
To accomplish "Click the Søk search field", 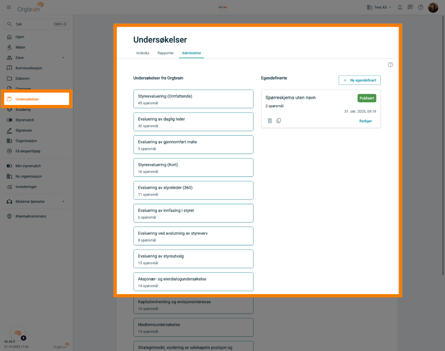I will [37, 24].
